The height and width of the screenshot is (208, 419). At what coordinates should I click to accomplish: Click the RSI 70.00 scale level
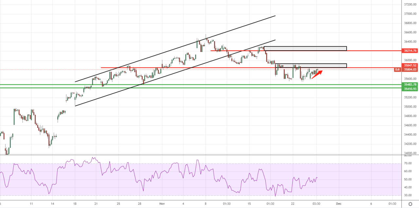click(408, 163)
